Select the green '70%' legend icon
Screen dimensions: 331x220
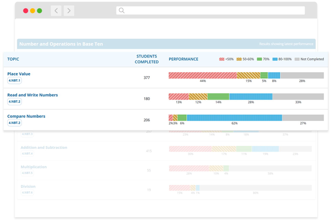pyautogui.click(x=259, y=59)
